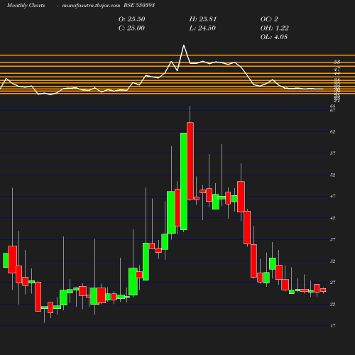355x355 pixels.
Task: Click the 27 label on candlestick price axis
Action: (x=332, y=283)
